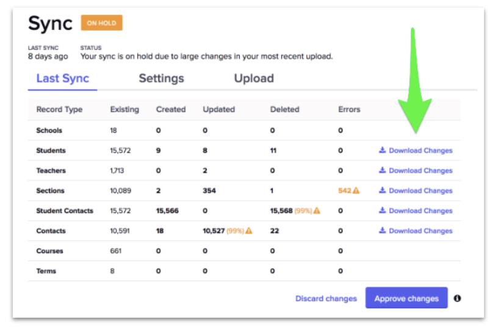Download Changes for Student Contacts
The width and height of the screenshot is (498, 333).
[x=416, y=210]
